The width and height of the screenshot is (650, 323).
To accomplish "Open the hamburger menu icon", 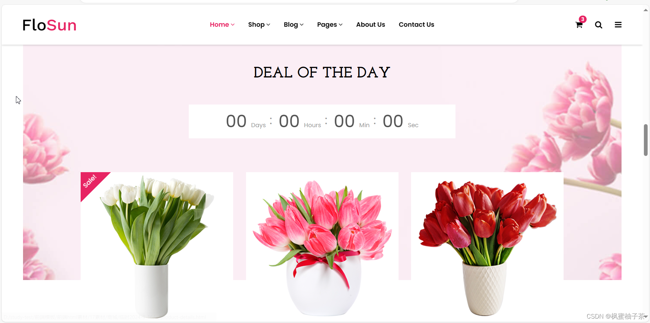I will coord(618,25).
